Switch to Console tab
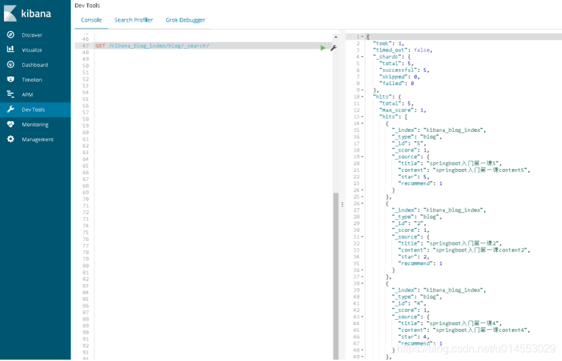The height and width of the screenshot is (361, 562). (91, 20)
